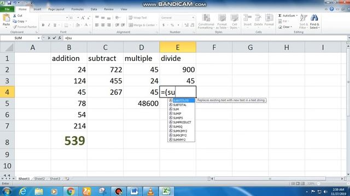
Task: Click the Borders icon in Font group
Action: pyautogui.click(x=66, y=25)
